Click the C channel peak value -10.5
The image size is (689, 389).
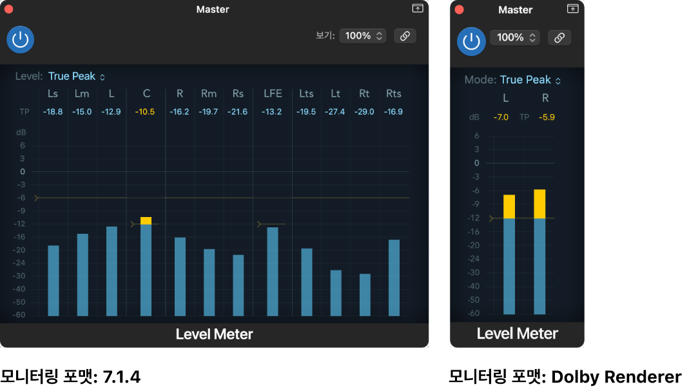144,112
